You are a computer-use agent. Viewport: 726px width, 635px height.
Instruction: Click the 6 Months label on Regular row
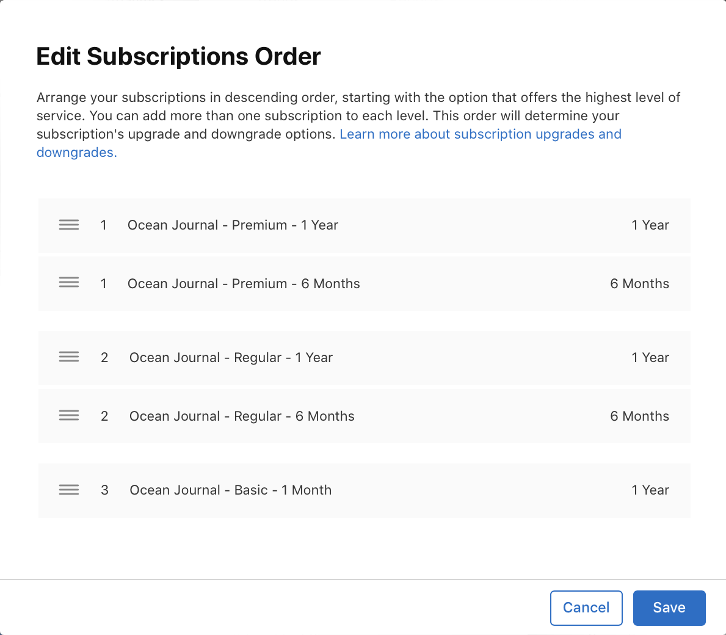point(639,416)
